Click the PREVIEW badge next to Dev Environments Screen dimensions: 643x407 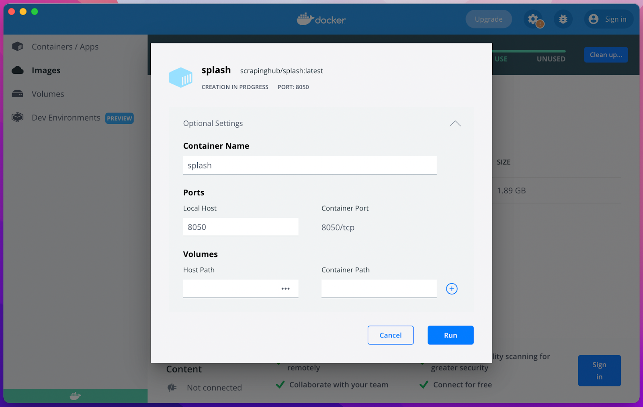coord(119,118)
